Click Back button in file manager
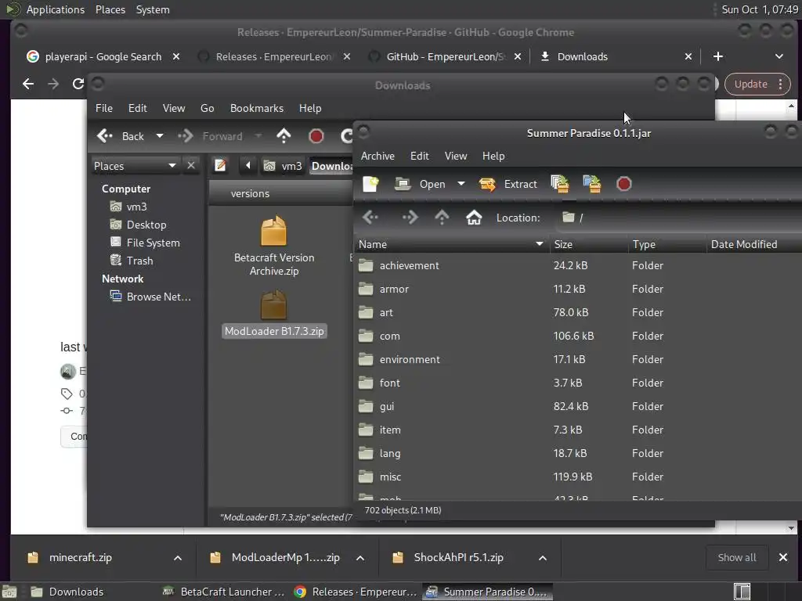Image resolution: width=802 pixels, height=601 pixels. pos(121,136)
